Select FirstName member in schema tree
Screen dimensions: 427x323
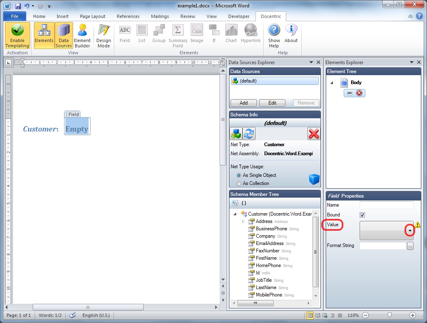(266, 258)
